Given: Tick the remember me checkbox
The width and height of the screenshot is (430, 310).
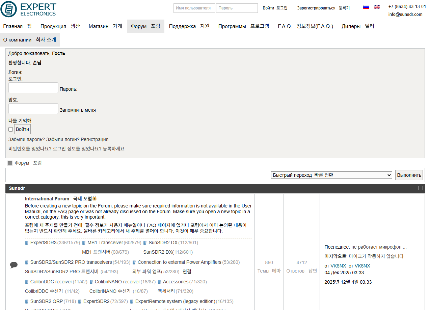Looking at the screenshot, I should (x=11, y=130).
